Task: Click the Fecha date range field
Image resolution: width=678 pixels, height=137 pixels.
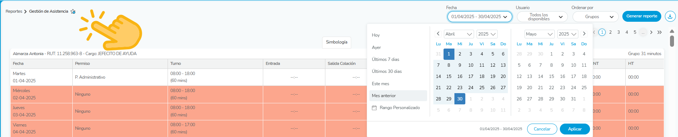Action: click(x=480, y=17)
